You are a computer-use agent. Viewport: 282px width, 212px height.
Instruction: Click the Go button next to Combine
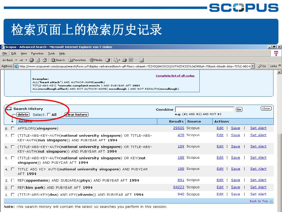pyautogui.click(x=239, y=109)
